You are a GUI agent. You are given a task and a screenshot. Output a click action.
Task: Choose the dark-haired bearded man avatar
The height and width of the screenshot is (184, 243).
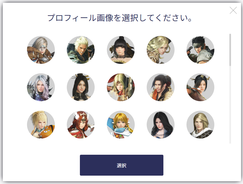[161, 87]
